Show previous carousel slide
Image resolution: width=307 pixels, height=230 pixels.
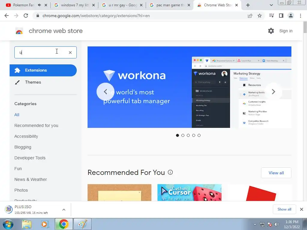(x=105, y=92)
